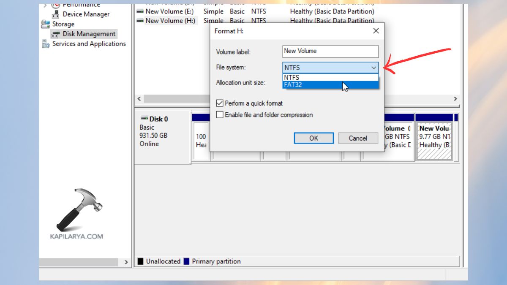The height and width of the screenshot is (285, 507).
Task: Select Disk Management in the navigation tree
Action: [90, 33]
